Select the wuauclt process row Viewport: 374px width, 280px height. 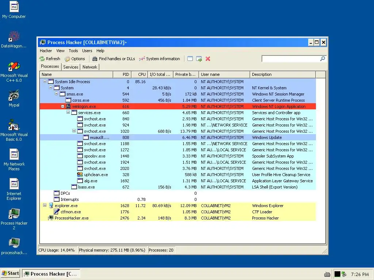[x=178, y=137]
